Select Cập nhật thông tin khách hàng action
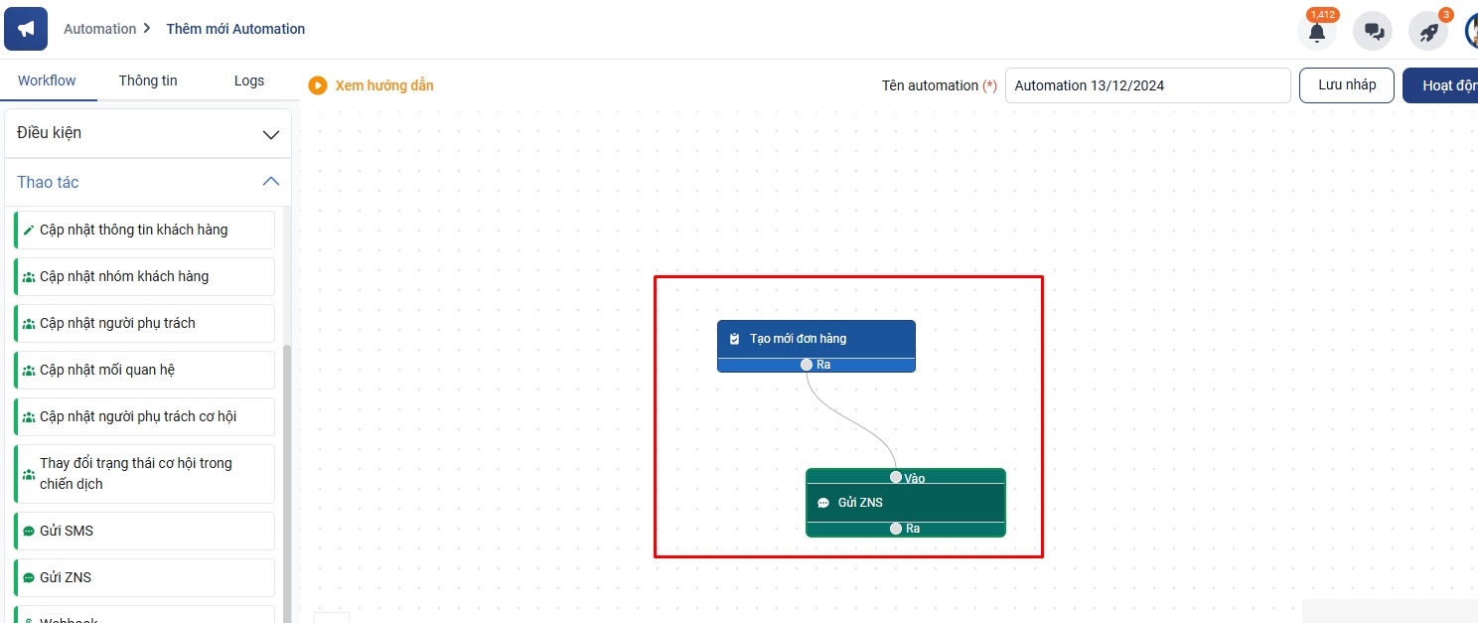 point(145,230)
